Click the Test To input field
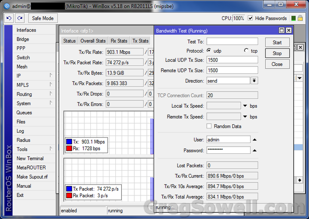Viewport: 309px width, 219px height. tap(232, 42)
